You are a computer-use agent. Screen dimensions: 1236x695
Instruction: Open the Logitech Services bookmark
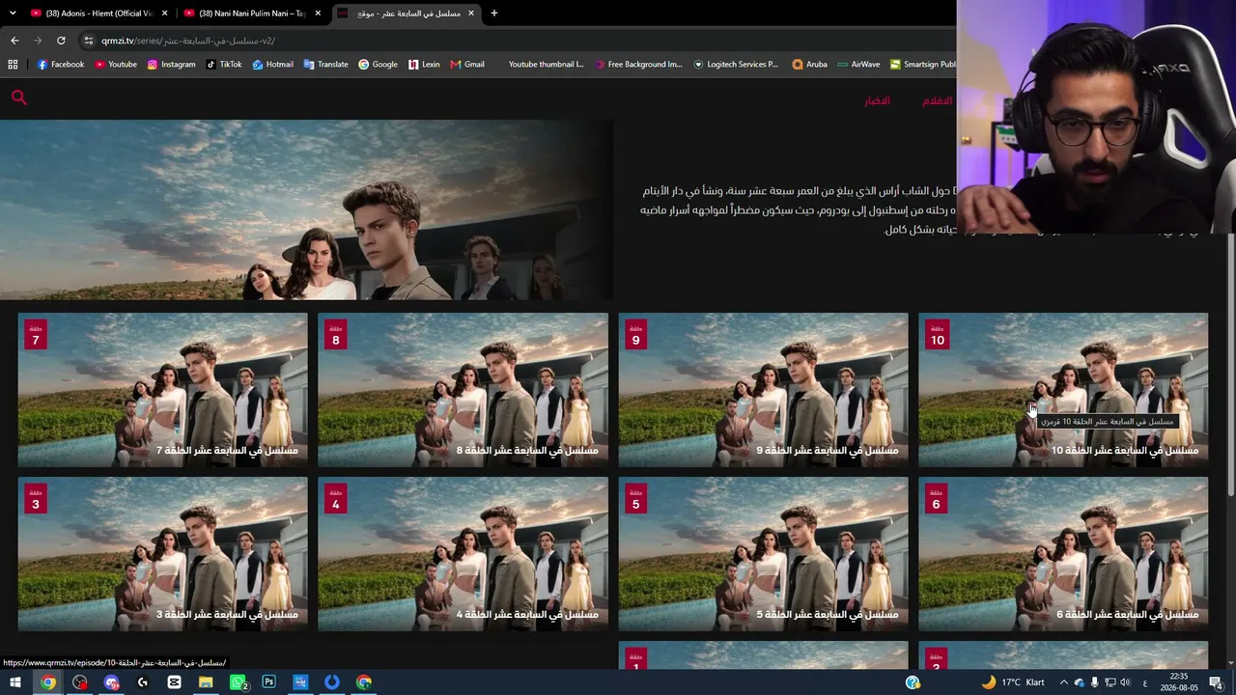pyautogui.click(x=735, y=65)
